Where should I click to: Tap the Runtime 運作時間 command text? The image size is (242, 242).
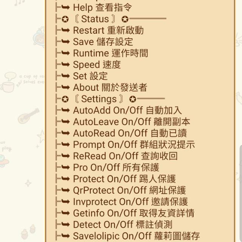point(110,53)
